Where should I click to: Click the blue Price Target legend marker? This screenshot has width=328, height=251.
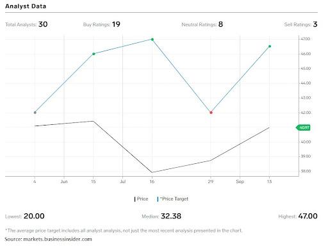click(158, 199)
